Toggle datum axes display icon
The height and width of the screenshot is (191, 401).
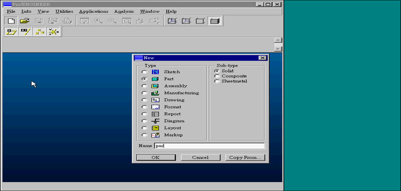(25, 32)
